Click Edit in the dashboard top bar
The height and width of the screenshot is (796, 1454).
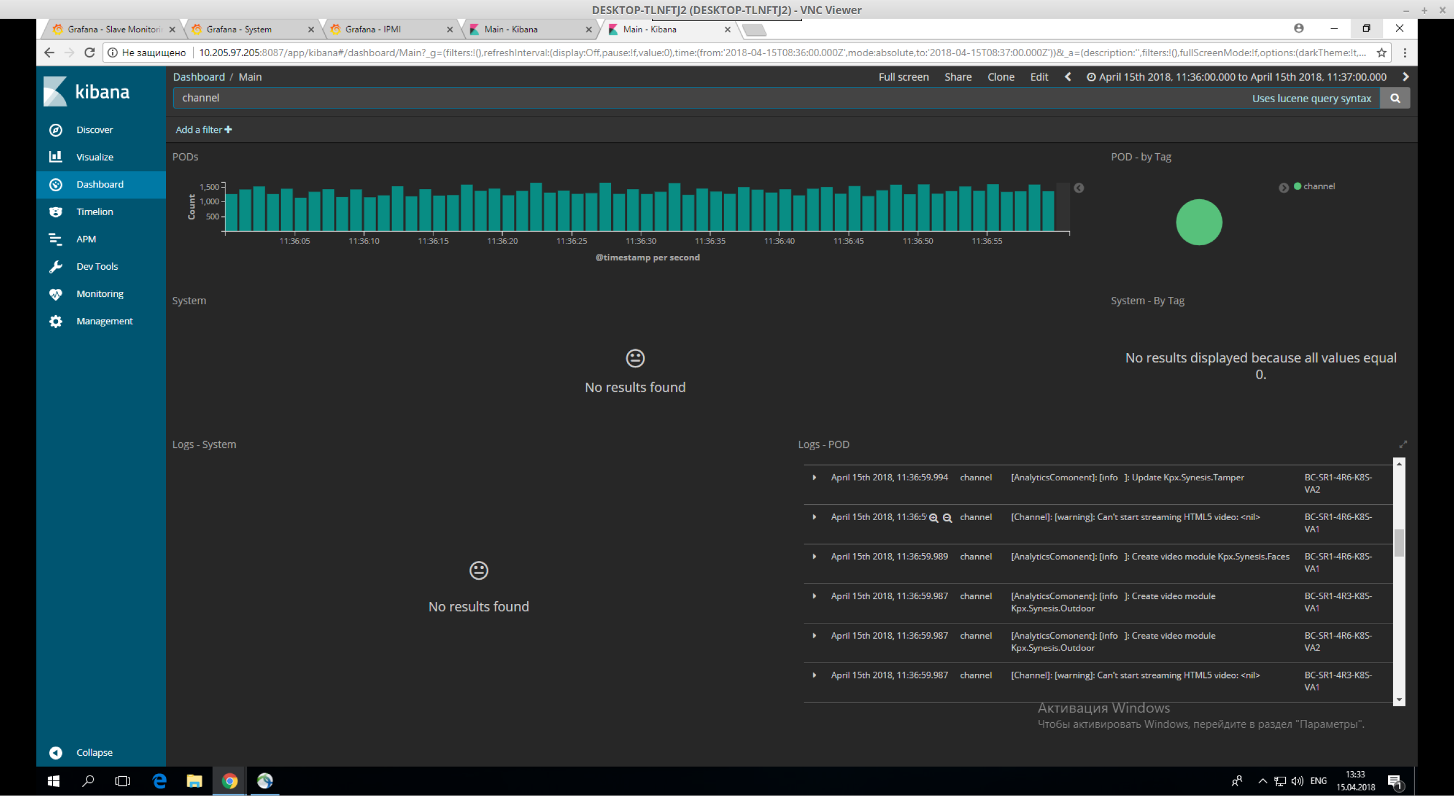coord(1039,77)
